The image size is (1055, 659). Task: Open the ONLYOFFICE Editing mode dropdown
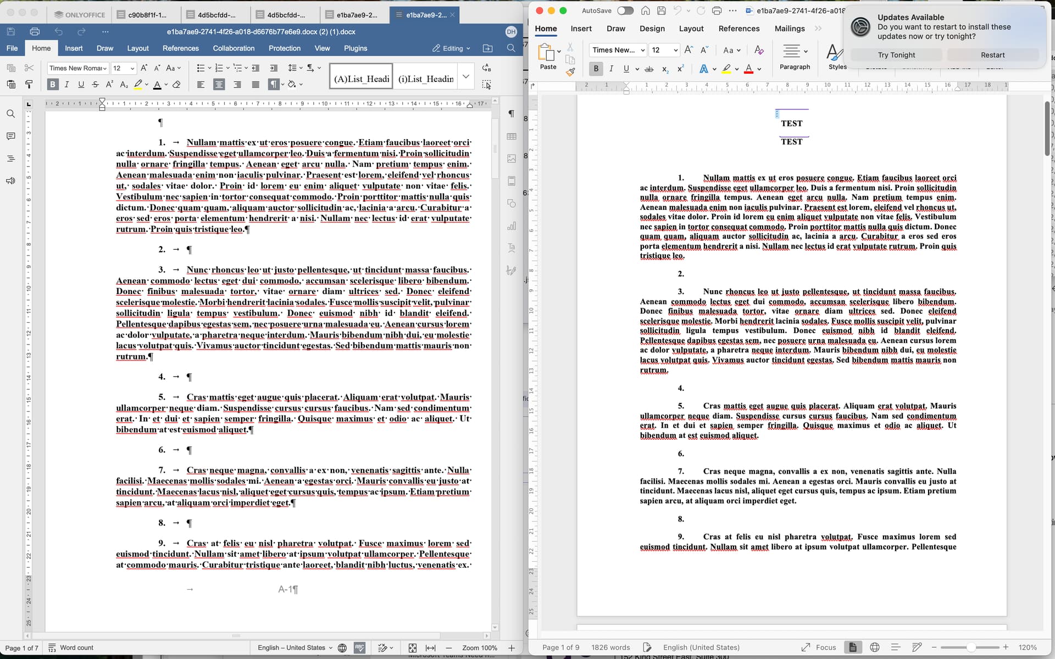coord(451,48)
